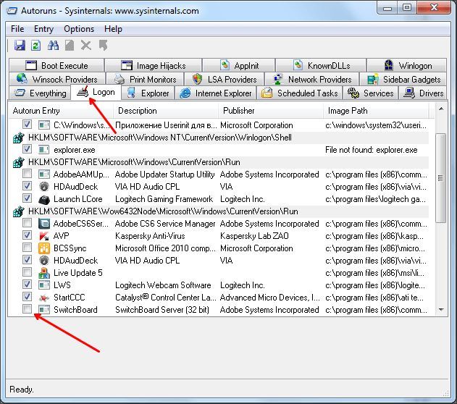Open the Services tab
This screenshot has height=404, width=457.
pyautogui.click(x=370, y=93)
